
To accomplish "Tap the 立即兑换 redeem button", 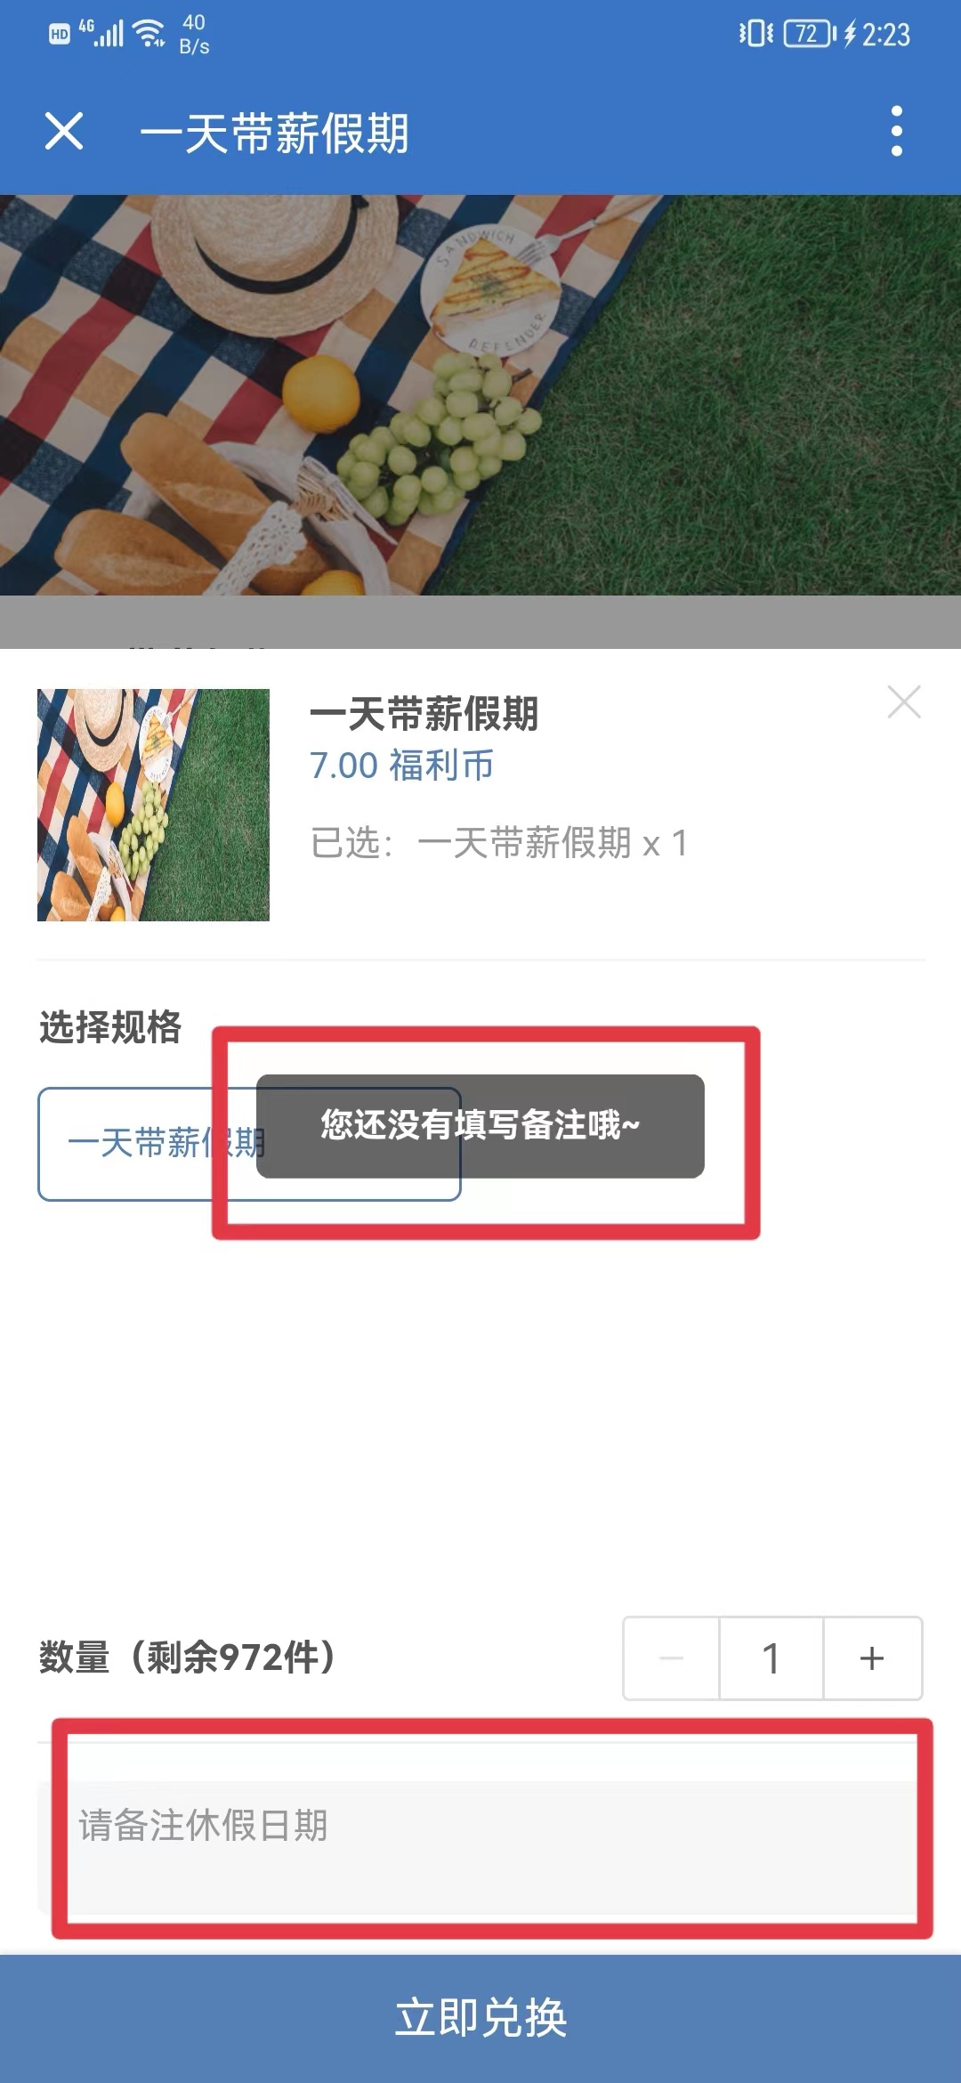I will point(480,2018).
